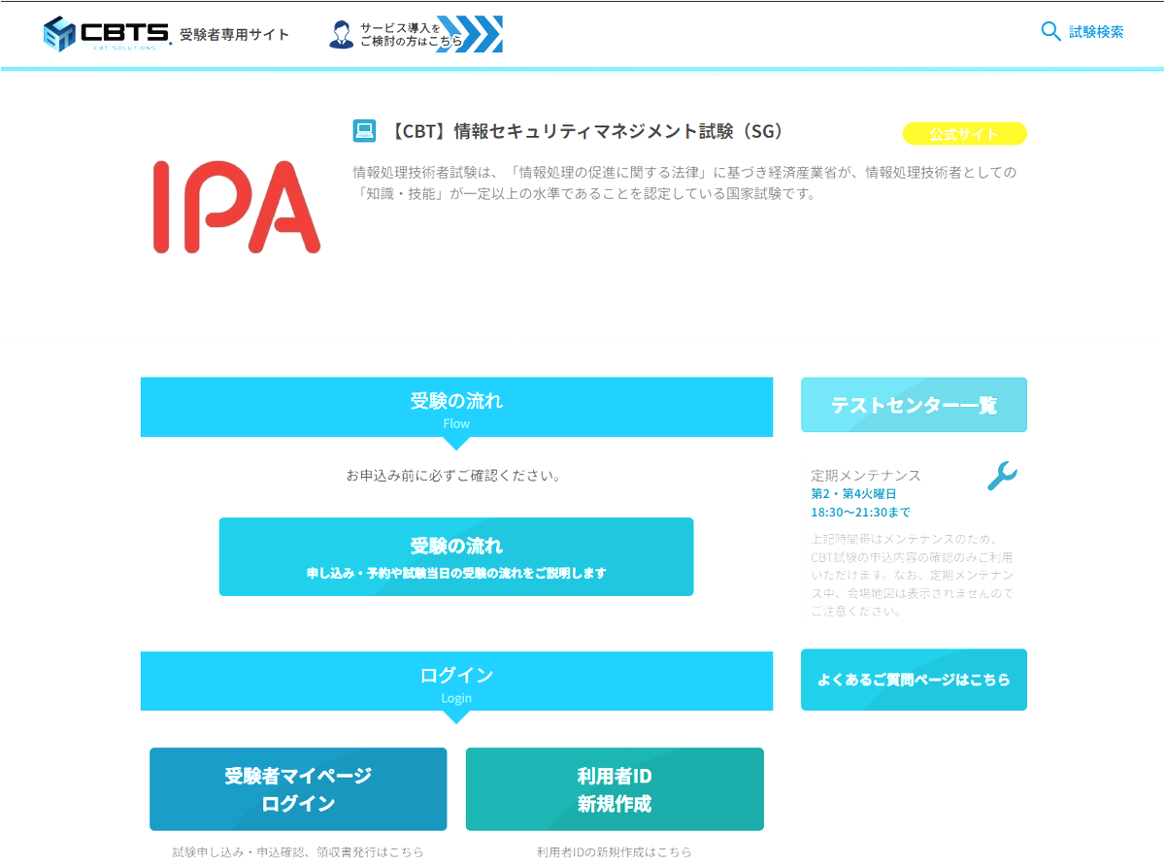Image resolution: width=1165 pixels, height=865 pixels.
Task: Open the yellow 公式サイト button
Action: click(x=964, y=134)
